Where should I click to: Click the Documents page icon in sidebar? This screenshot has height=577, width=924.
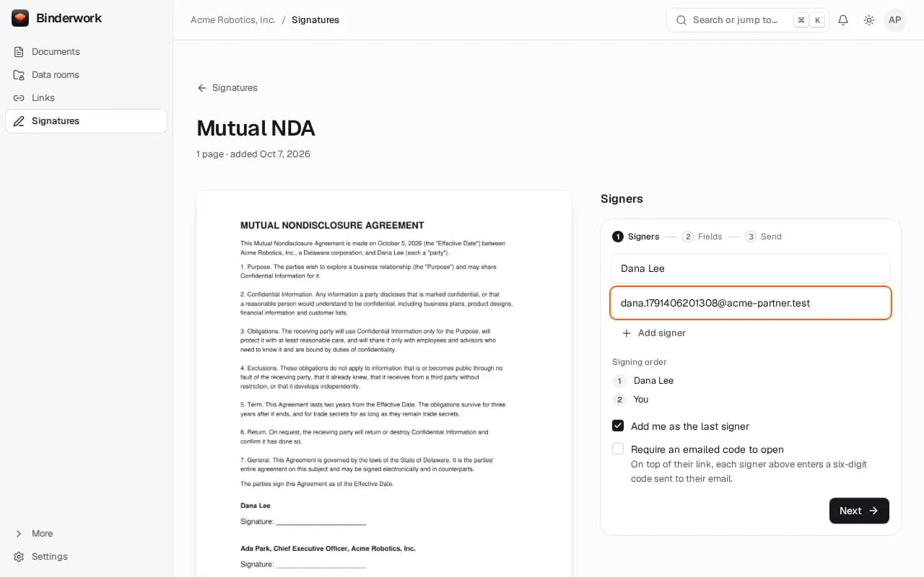coord(19,52)
